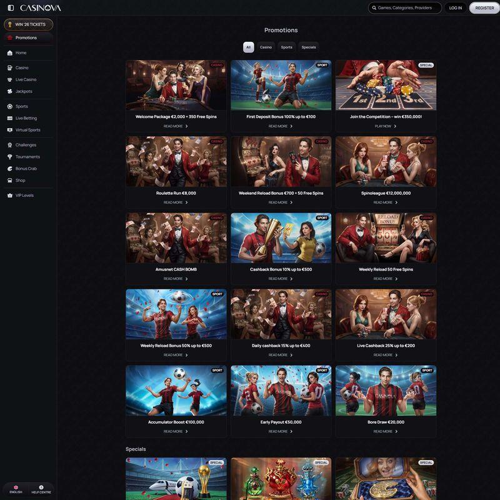
Task: Open Weekly Reload 50 Free Spins image
Action: (386, 238)
